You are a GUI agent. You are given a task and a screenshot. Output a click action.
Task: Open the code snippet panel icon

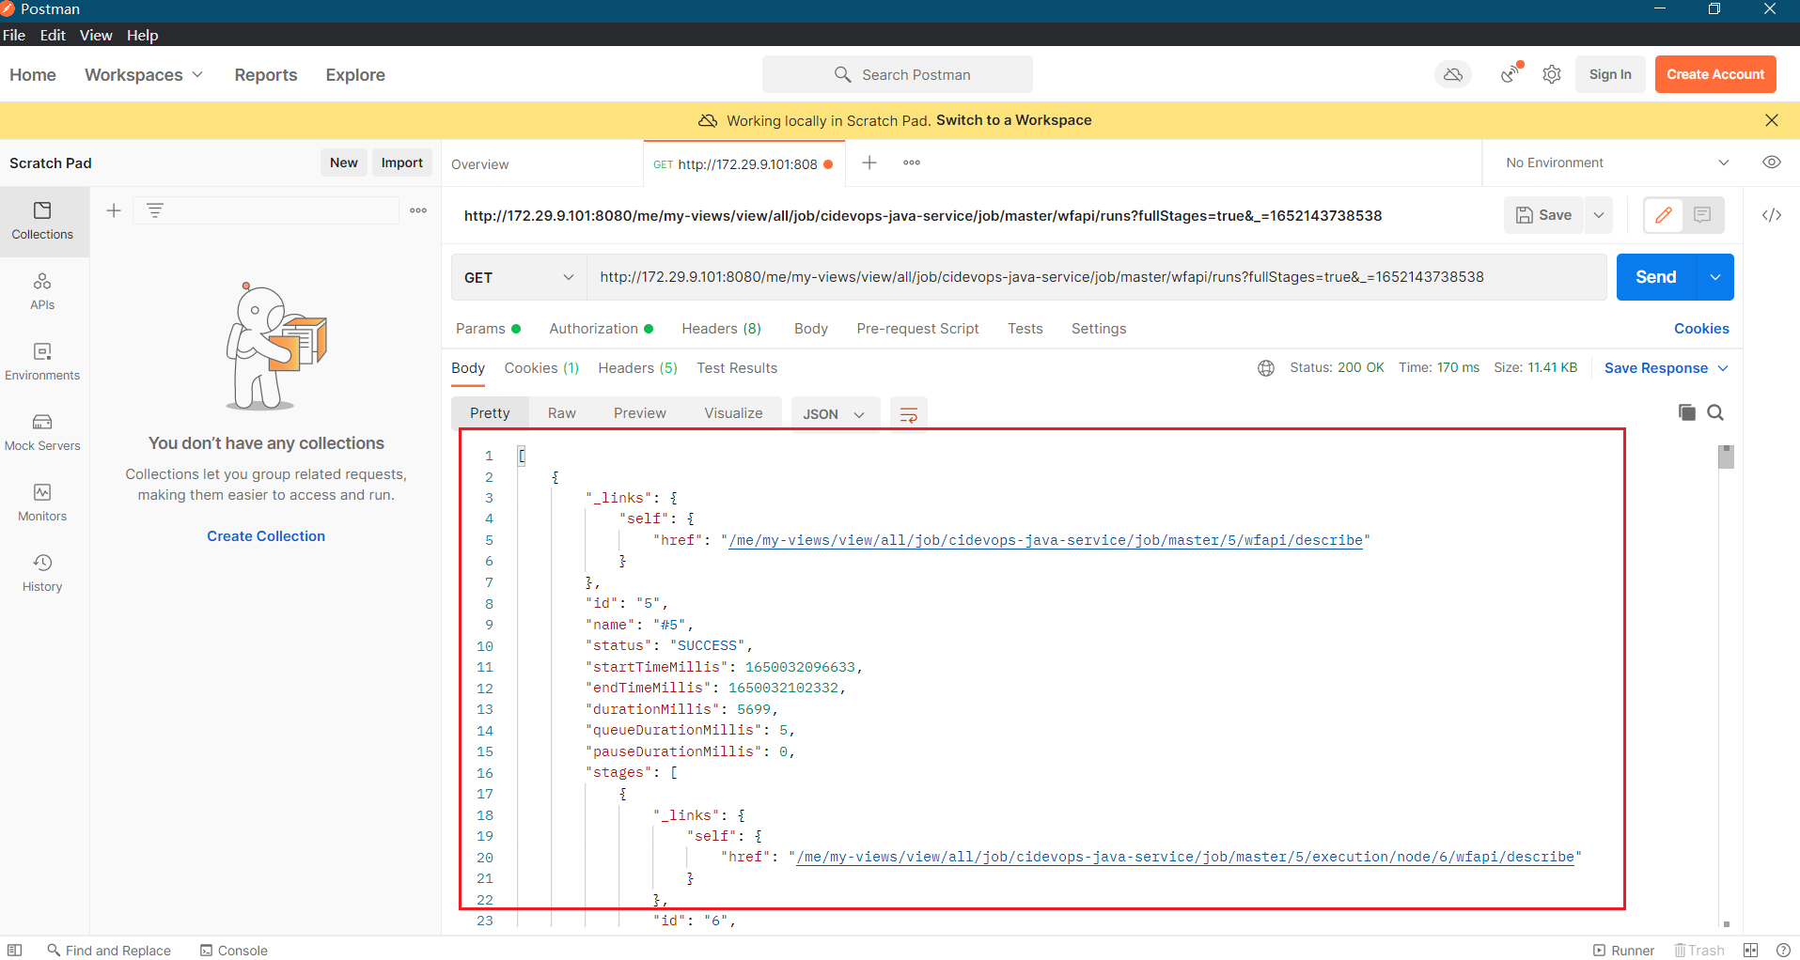coord(1772,215)
